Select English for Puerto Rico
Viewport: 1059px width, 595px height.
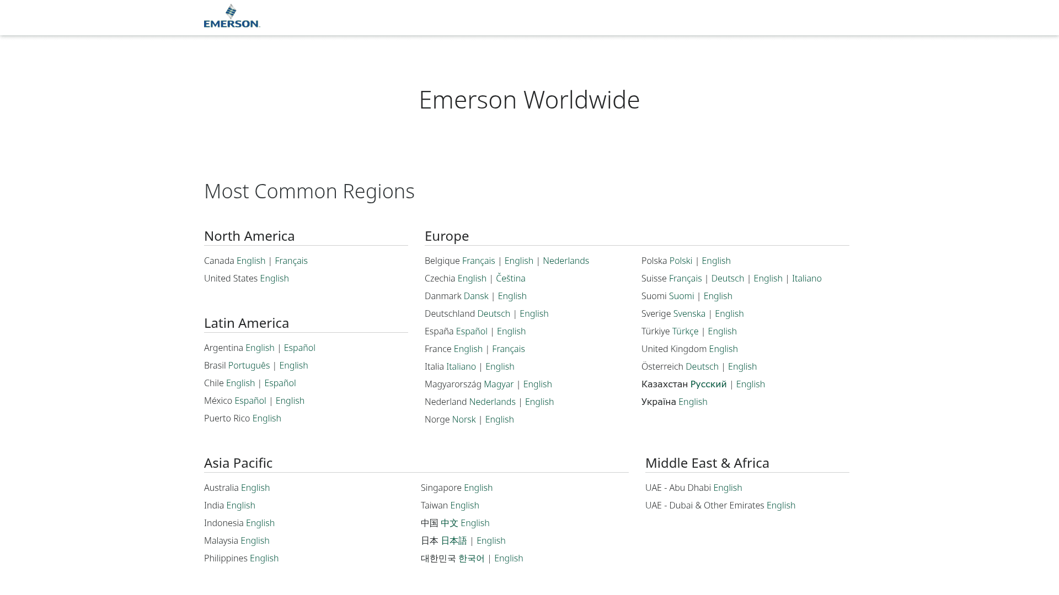tap(266, 418)
